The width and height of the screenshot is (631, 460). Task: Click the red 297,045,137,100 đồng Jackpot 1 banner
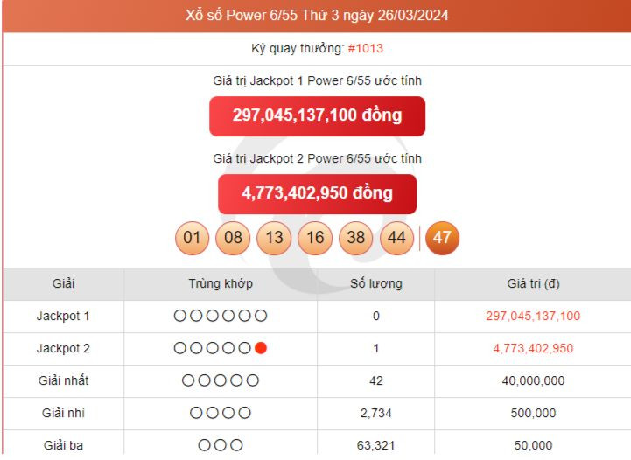tap(317, 115)
